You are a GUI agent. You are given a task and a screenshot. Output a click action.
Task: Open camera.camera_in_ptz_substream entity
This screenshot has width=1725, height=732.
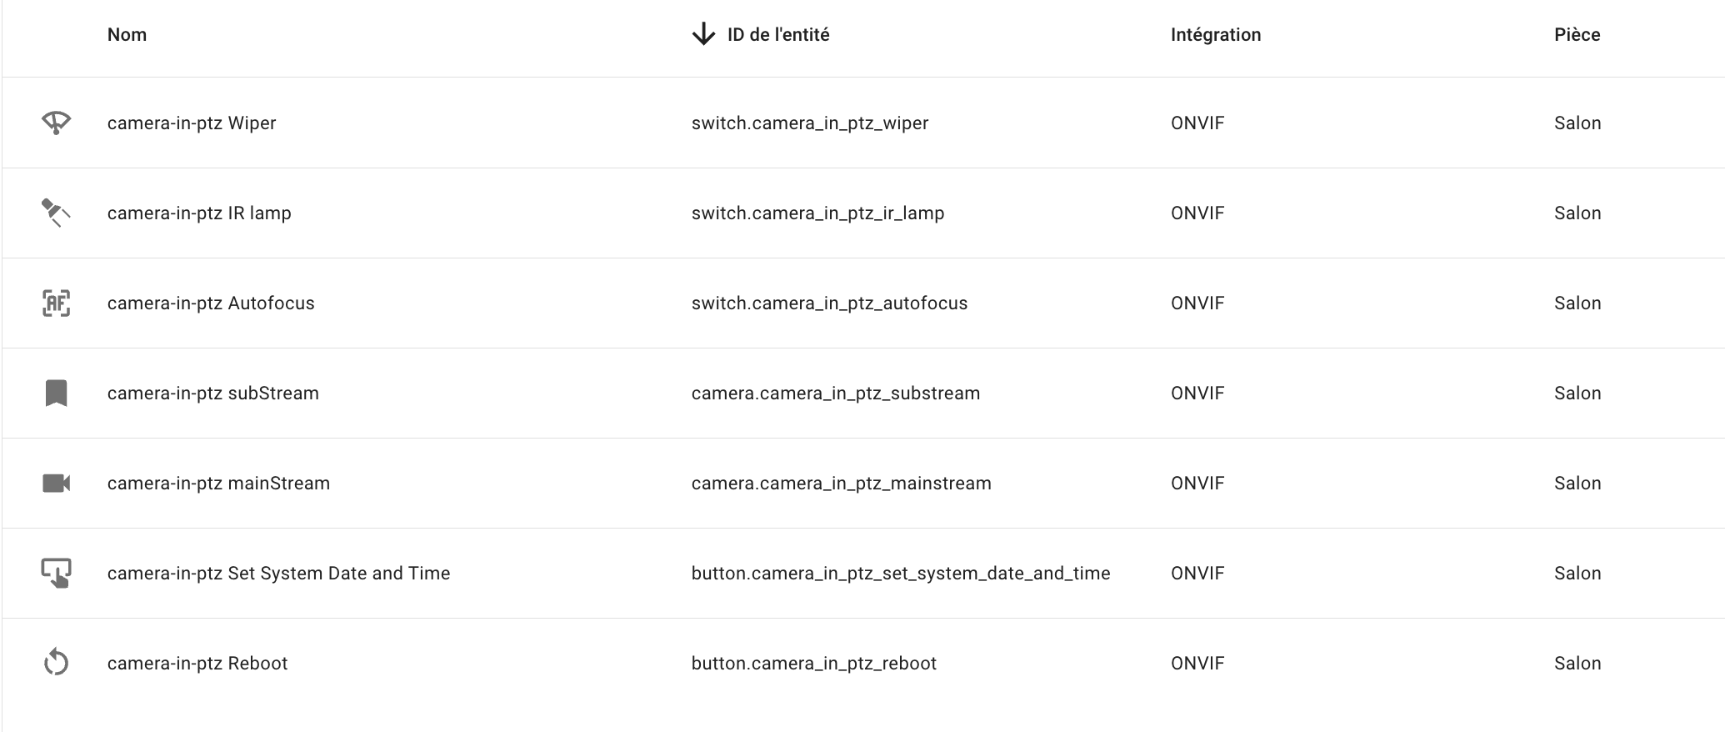tap(836, 393)
